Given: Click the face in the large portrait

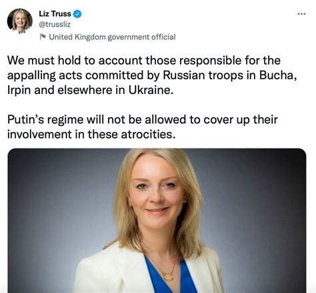Looking at the screenshot, I should [157, 195].
